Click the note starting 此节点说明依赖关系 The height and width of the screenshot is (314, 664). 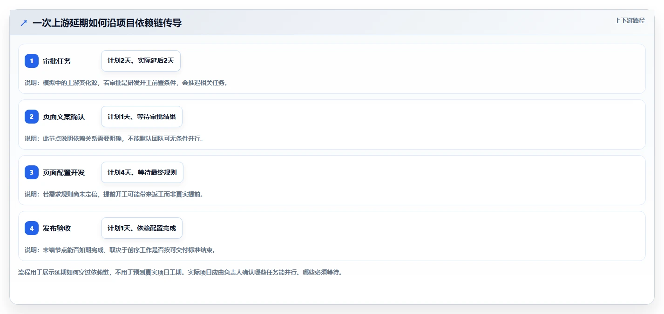point(115,138)
